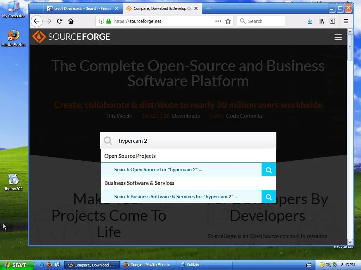Click the Firefox forward arrow button

pyautogui.click(x=48, y=21)
